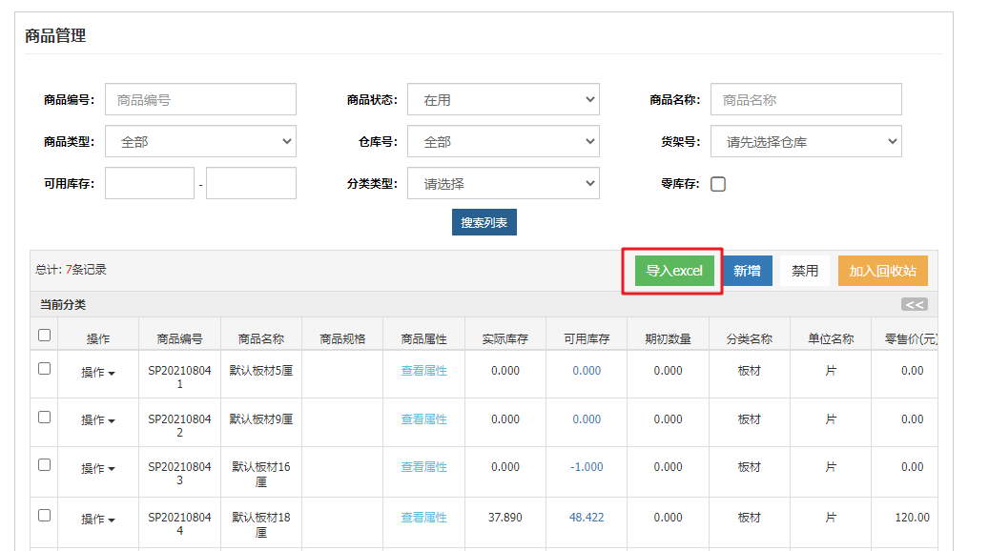Tick the 零库存 checkbox
Viewport: 989px width, 551px height.
click(718, 184)
